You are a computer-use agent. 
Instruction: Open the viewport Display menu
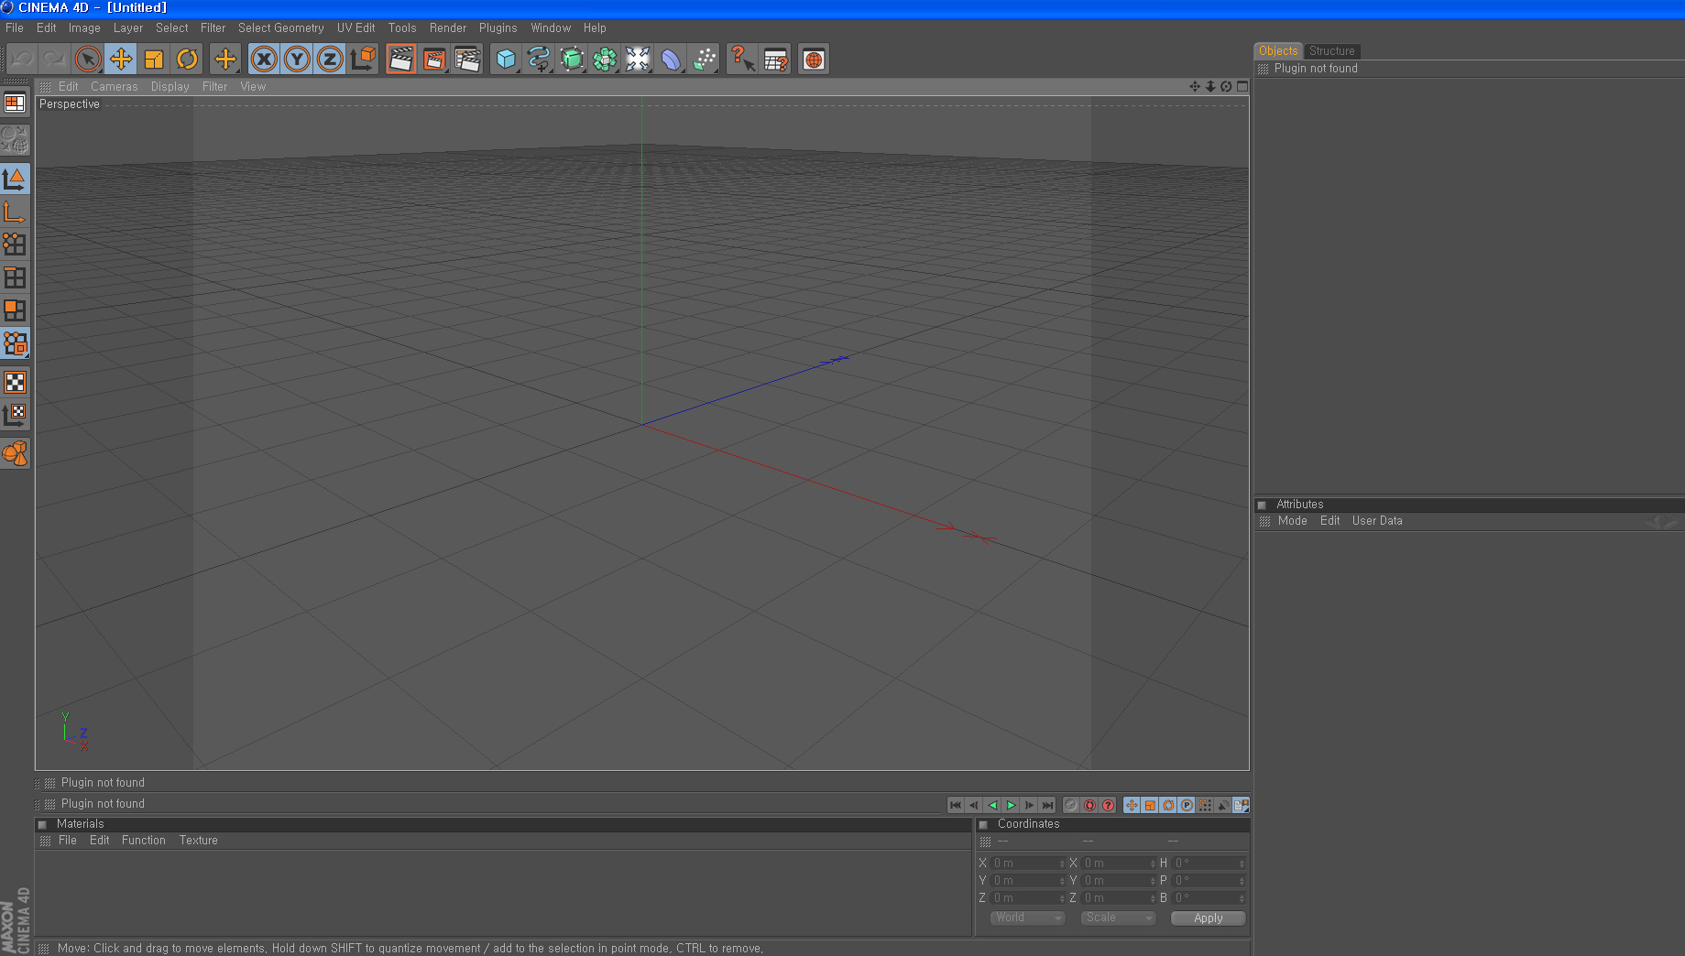[170, 87]
